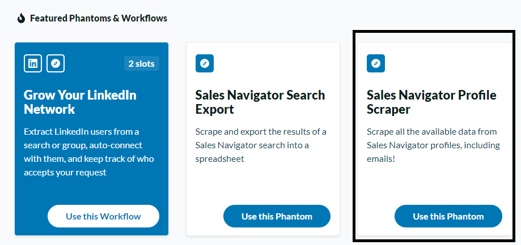Click the Sales Navigator Search Export compass icon
Image resolution: width=521 pixels, height=245 pixels.
204,63
